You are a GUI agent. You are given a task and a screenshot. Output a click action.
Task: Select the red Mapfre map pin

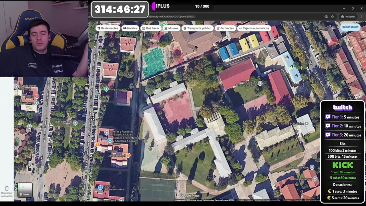(x=37, y=96)
